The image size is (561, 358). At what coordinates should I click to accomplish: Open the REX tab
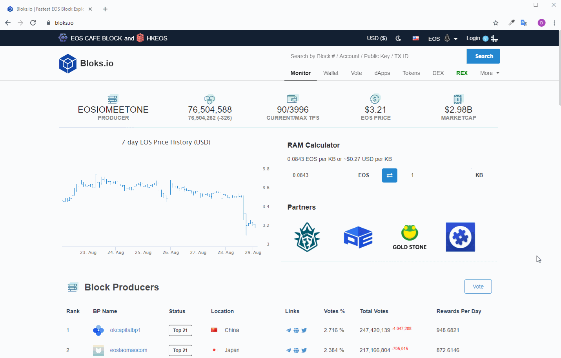tap(462, 73)
